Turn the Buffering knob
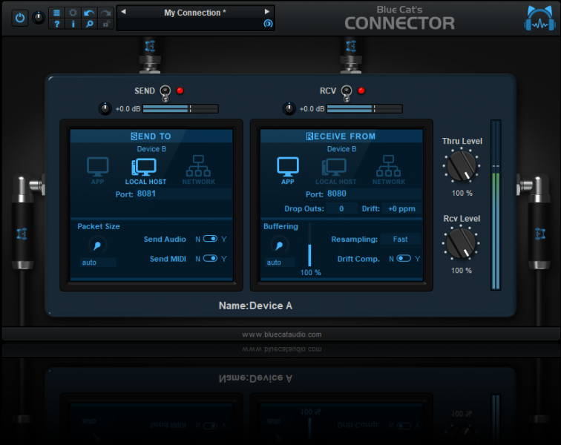Screen dimensions: 561x445 click(x=280, y=245)
